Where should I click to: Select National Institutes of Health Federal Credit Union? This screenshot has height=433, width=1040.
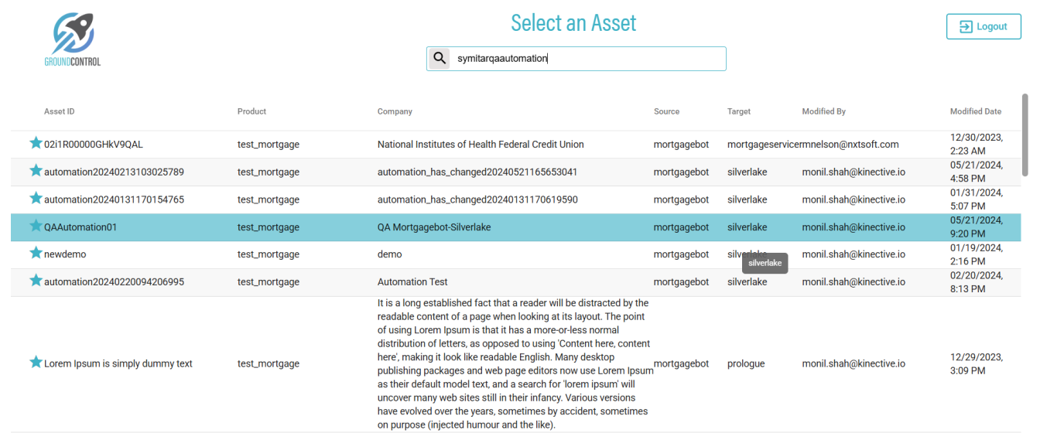[x=481, y=145]
